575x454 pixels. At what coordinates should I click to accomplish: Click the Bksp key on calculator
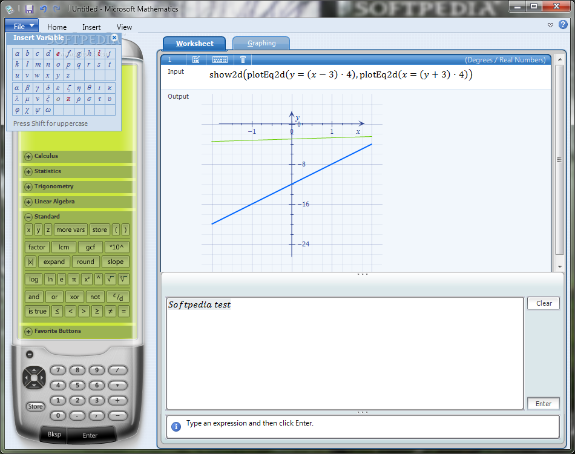[x=54, y=434]
